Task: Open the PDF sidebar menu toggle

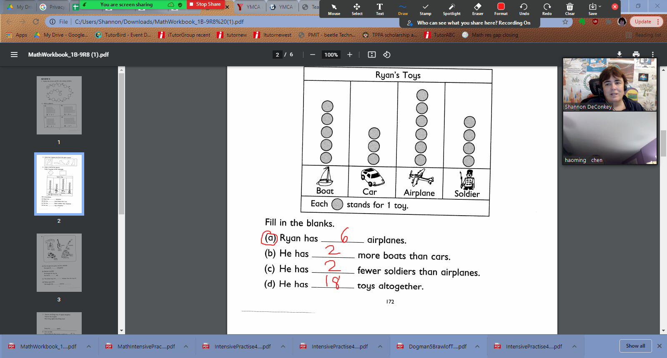Action: click(14, 55)
